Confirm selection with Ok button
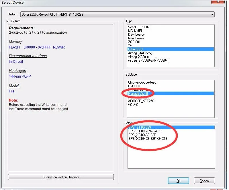 179,181
